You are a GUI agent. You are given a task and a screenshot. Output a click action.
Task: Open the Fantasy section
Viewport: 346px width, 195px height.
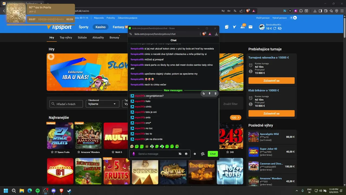[118, 27]
